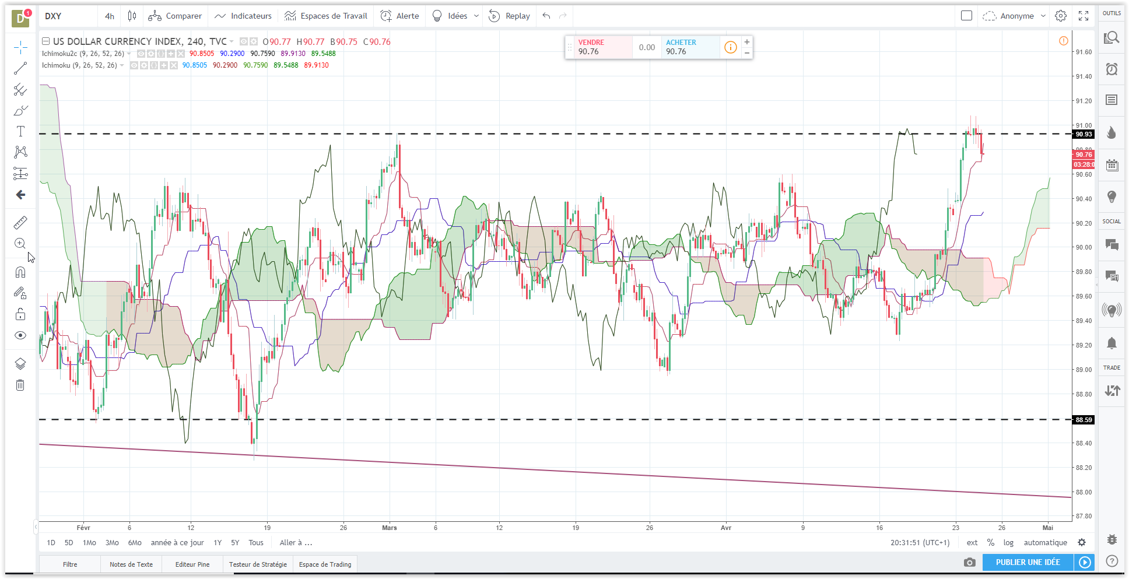The width and height of the screenshot is (1129, 579).
Task: Switch to Testeur de Stratégie tab
Action: 258,564
